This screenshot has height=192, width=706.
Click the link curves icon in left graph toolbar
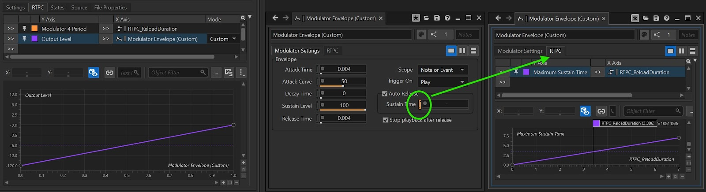[x=109, y=73]
